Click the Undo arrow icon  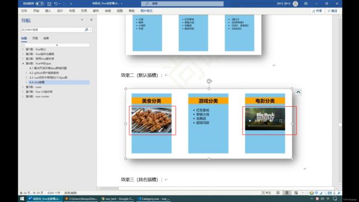[56, 4]
